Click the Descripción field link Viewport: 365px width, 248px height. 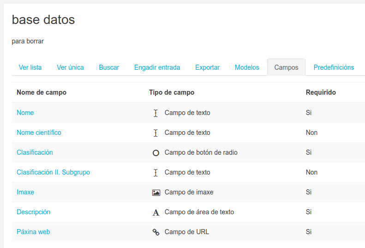[33, 212]
